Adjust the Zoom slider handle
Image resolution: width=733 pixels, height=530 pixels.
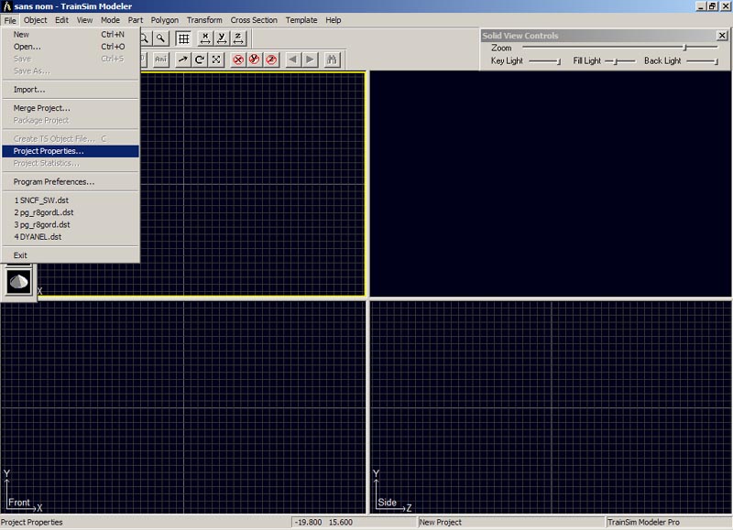pos(684,48)
